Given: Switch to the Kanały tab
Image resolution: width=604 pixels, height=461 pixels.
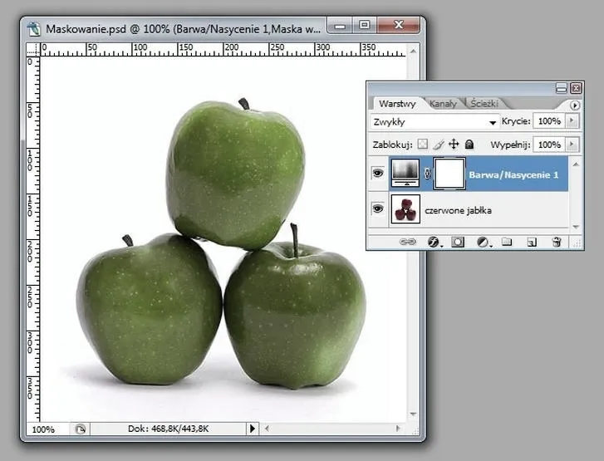Looking at the screenshot, I should pyautogui.click(x=443, y=104).
